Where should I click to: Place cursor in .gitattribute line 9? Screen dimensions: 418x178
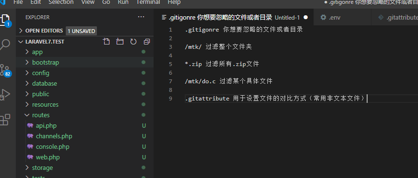pos(275,99)
